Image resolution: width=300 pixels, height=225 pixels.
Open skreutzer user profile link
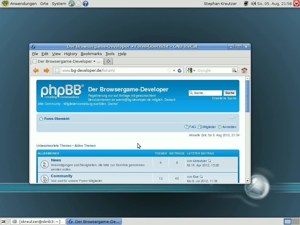tap(200, 161)
